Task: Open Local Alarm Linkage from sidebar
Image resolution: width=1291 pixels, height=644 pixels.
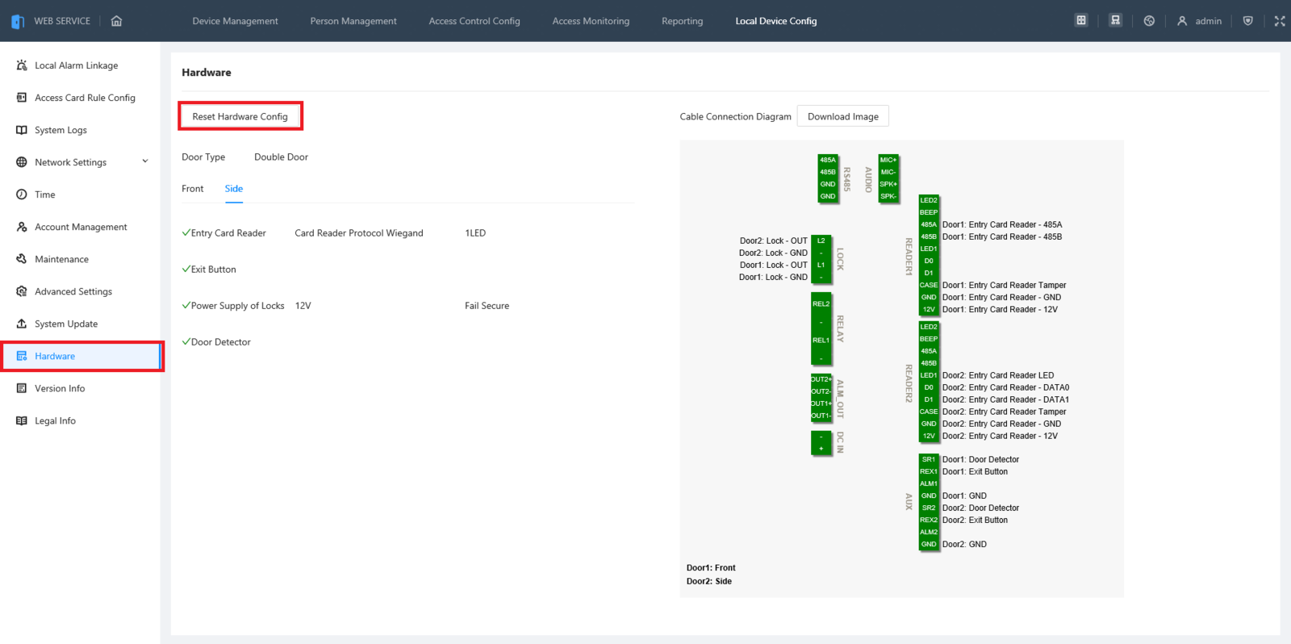Action: pos(76,65)
